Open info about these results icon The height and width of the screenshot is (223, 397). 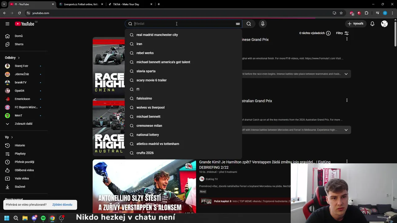[x=328, y=33]
